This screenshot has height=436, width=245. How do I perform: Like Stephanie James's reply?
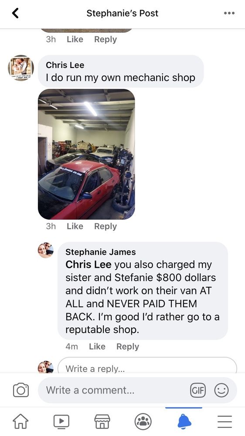(x=97, y=347)
